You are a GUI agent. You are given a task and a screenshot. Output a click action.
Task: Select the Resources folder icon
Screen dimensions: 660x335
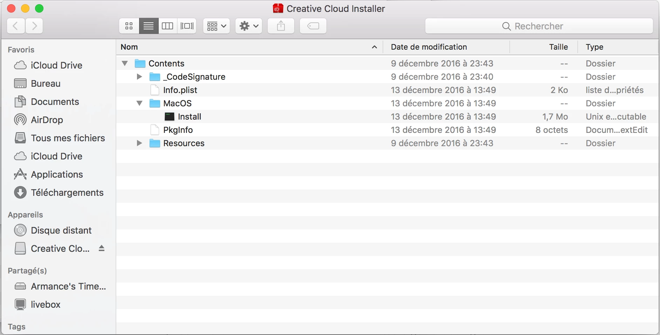coord(155,143)
